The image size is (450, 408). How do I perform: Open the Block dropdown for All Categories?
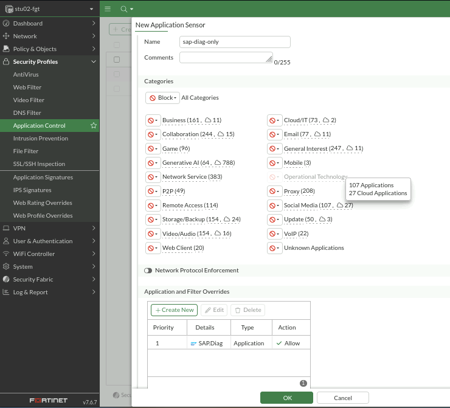point(163,98)
